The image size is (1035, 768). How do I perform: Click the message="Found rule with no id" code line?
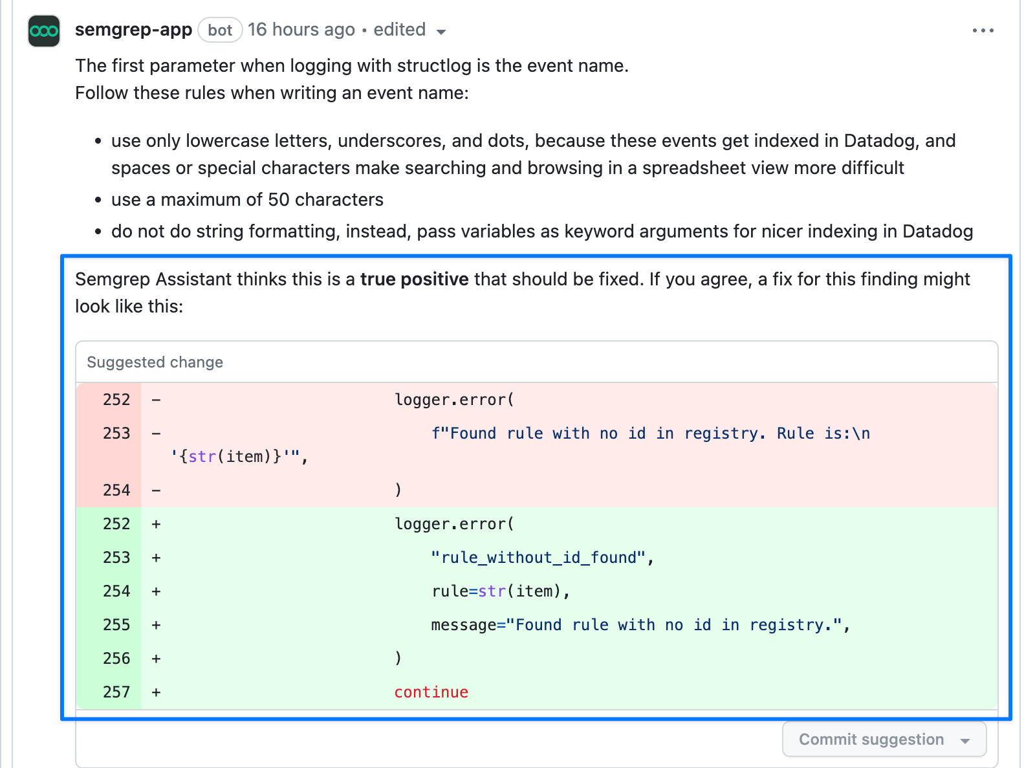click(x=640, y=625)
